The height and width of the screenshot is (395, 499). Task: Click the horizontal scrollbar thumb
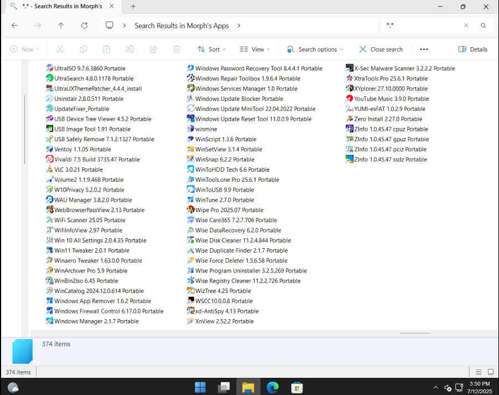coord(415,334)
